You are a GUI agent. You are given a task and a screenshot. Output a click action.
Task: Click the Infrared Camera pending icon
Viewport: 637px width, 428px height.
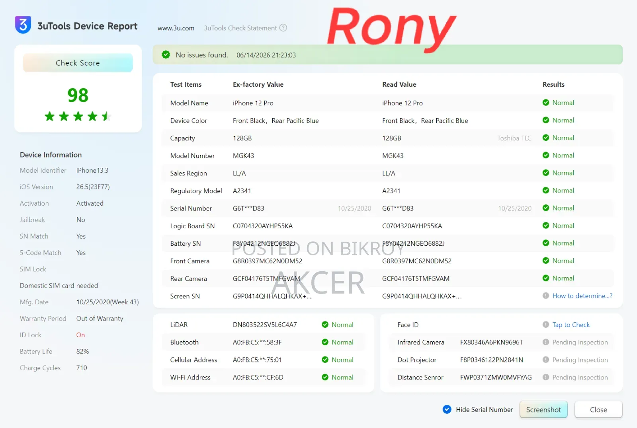pos(546,342)
